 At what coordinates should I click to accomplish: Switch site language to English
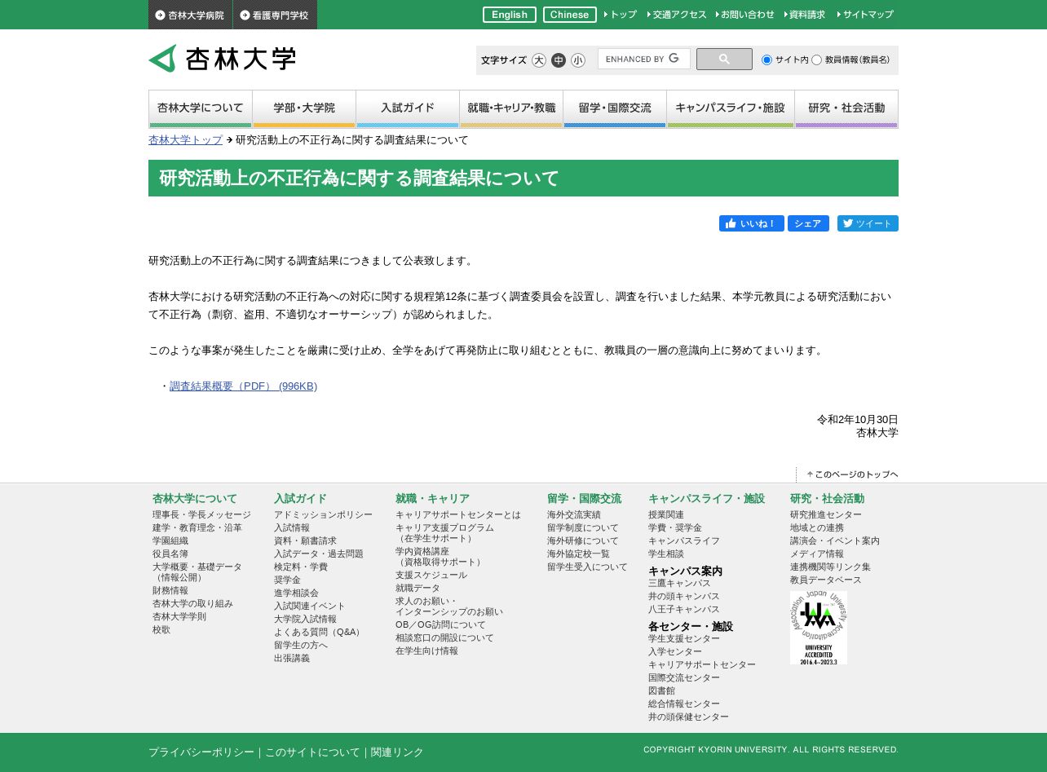(510, 15)
